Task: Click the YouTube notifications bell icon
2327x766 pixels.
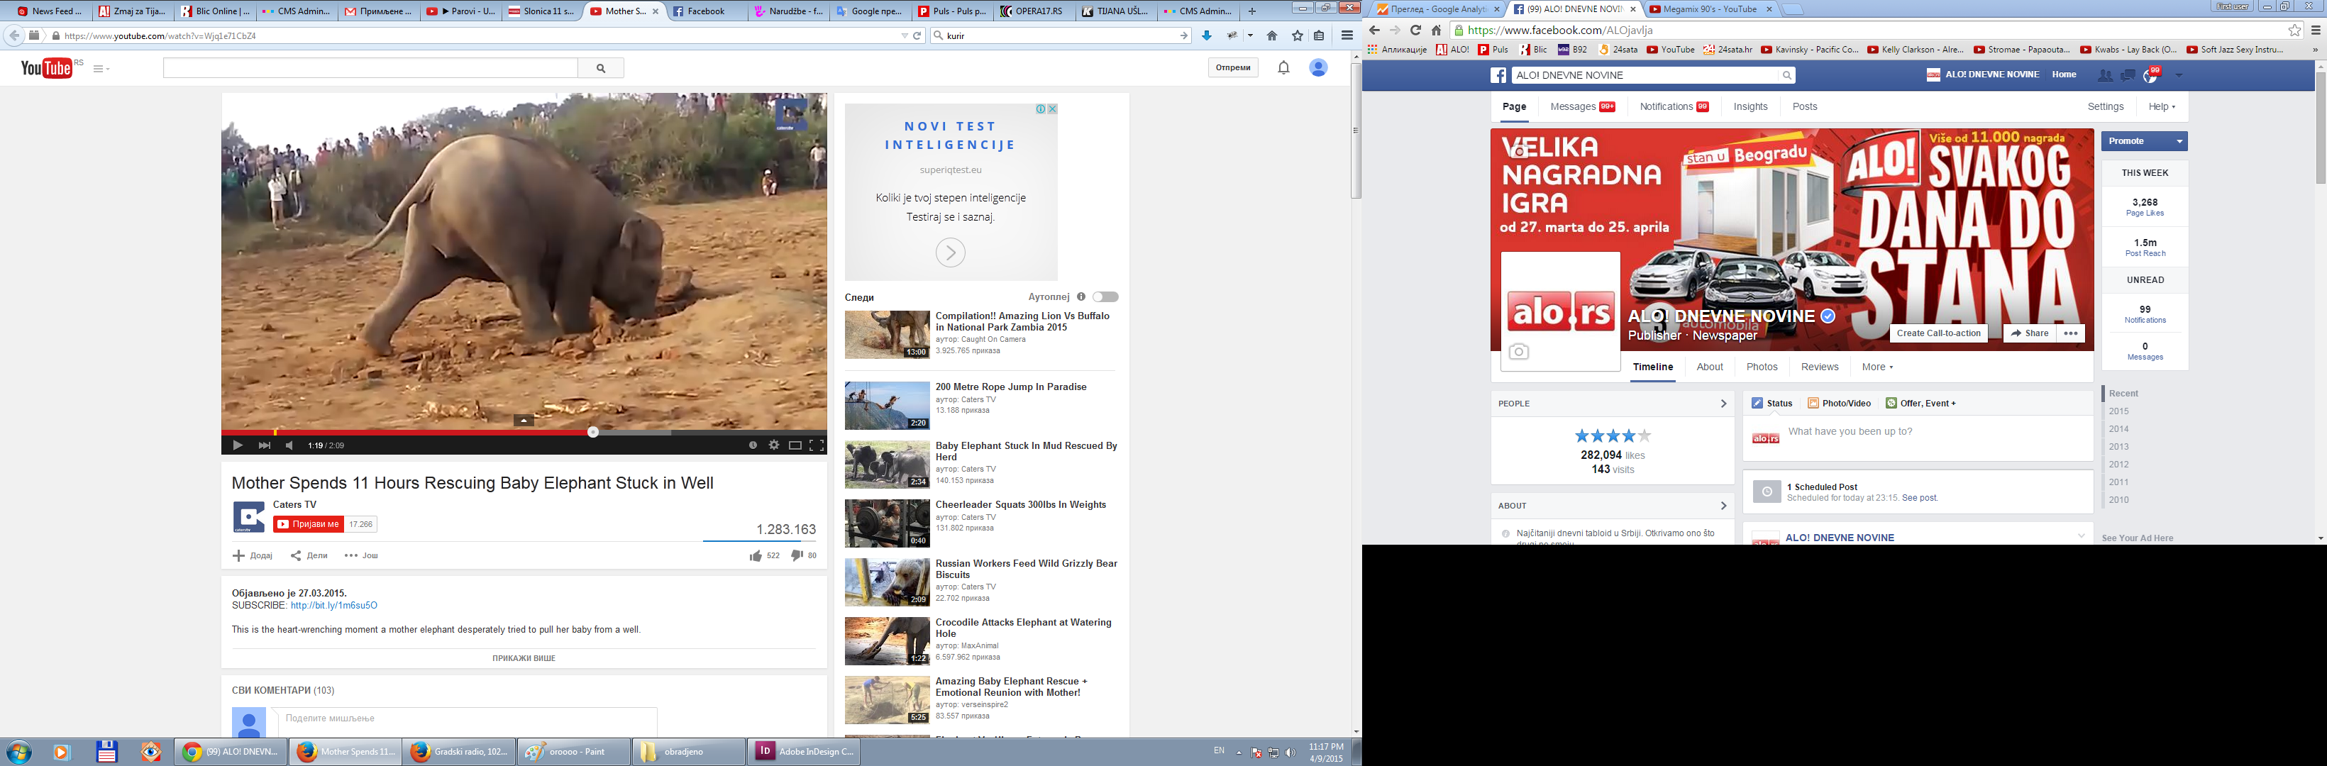Action: [x=1283, y=68]
